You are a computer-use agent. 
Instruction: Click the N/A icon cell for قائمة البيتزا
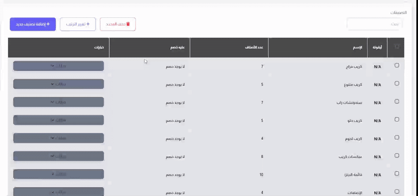(377, 175)
